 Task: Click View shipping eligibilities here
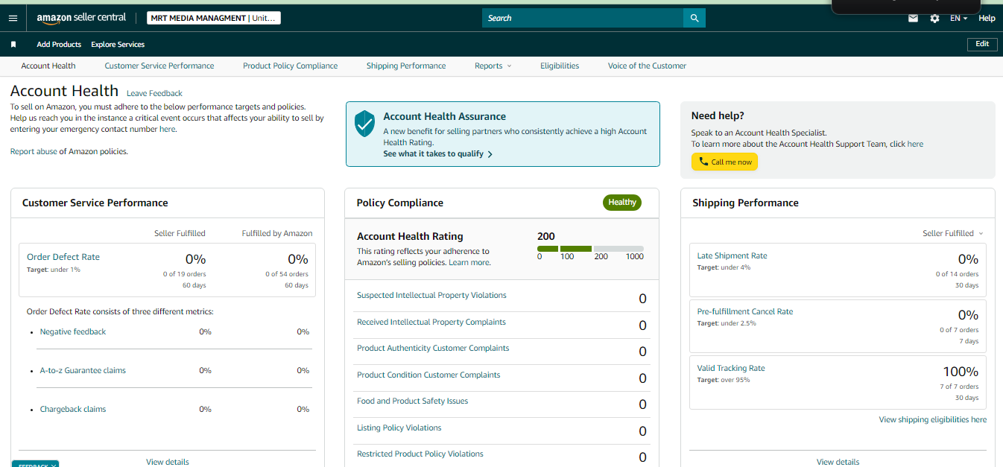click(x=932, y=419)
